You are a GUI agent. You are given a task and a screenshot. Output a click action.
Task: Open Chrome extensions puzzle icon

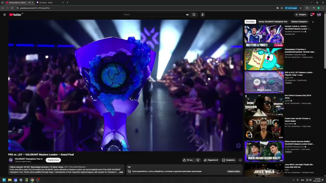coord(307,8)
